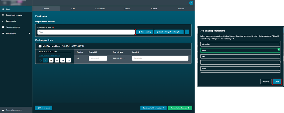
Task: Open the user profile avatar
Action: click(x=191, y=3)
